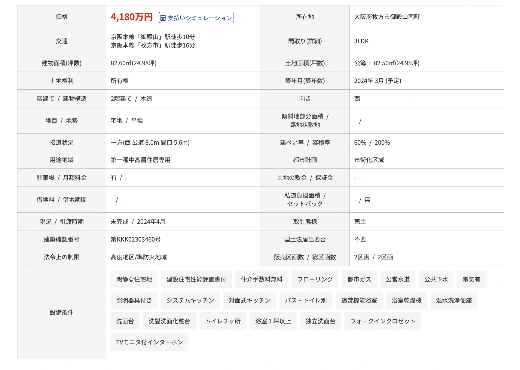The height and width of the screenshot is (370, 520).
Task: Select the トイレ２ヶ所 tag
Action: [x=223, y=321]
